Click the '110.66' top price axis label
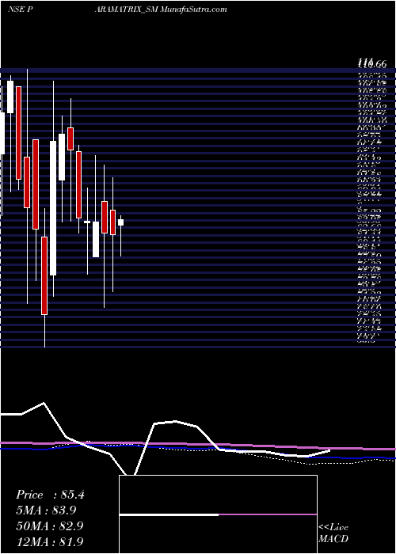The width and height of the screenshot is (396, 554). 372,64
